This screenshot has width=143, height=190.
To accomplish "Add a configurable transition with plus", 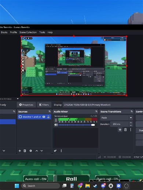I will pyautogui.click(x=120, y=130).
